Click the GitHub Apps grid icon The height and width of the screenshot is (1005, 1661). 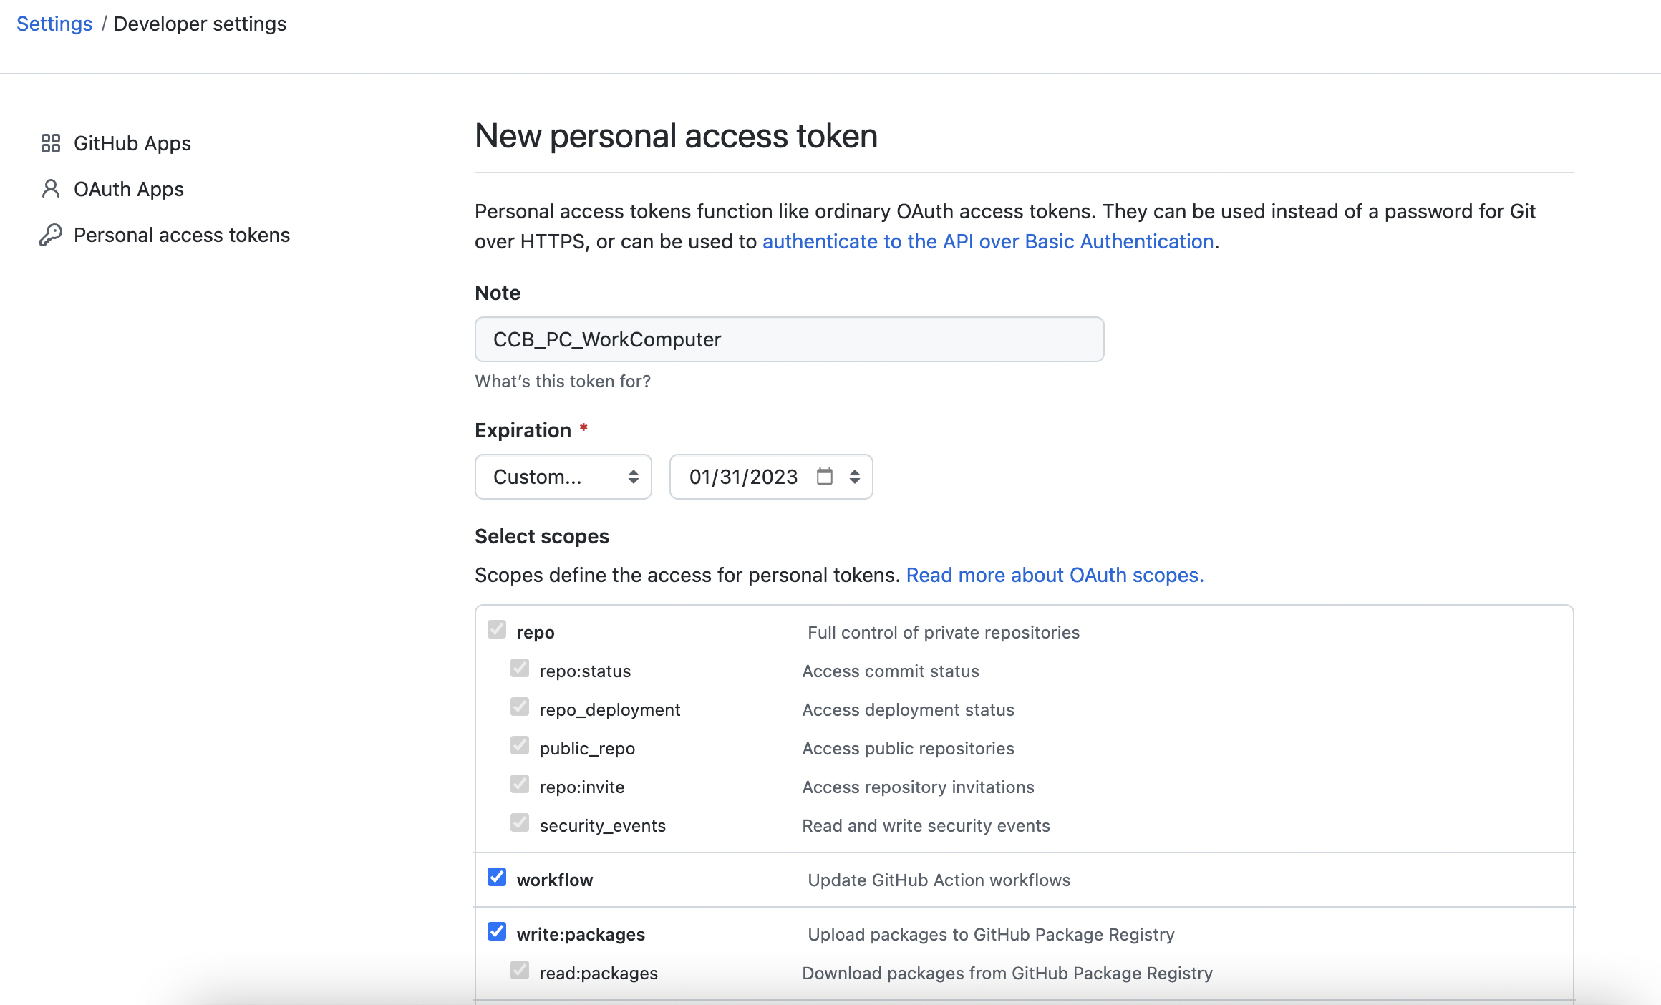click(x=51, y=143)
